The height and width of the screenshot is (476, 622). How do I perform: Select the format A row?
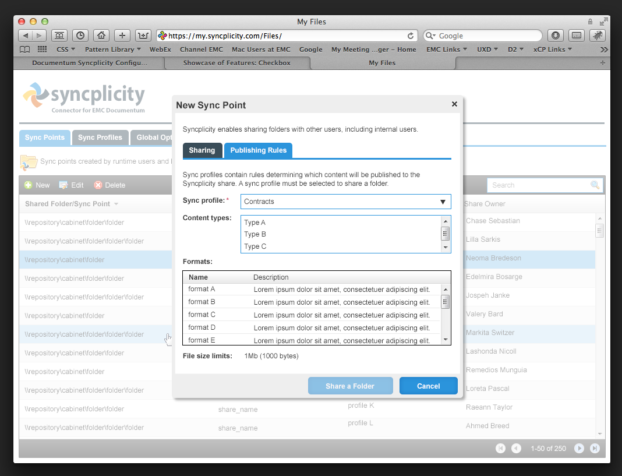(x=312, y=290)
